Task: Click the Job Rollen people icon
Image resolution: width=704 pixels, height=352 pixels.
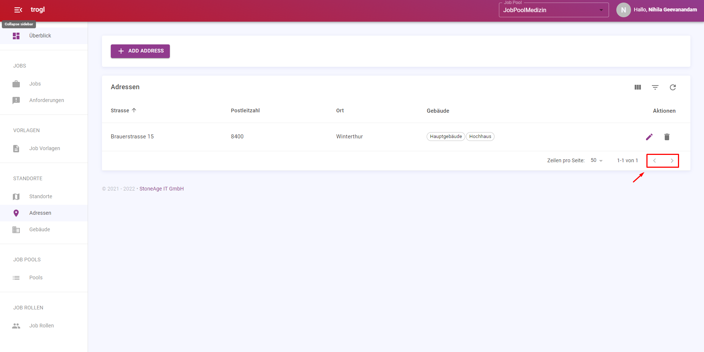Action: pos(16,326)
